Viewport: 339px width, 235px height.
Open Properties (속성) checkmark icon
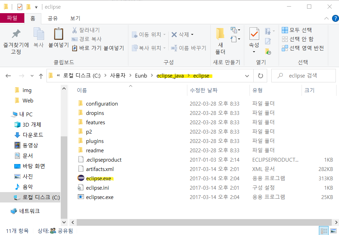click(254, 34)
